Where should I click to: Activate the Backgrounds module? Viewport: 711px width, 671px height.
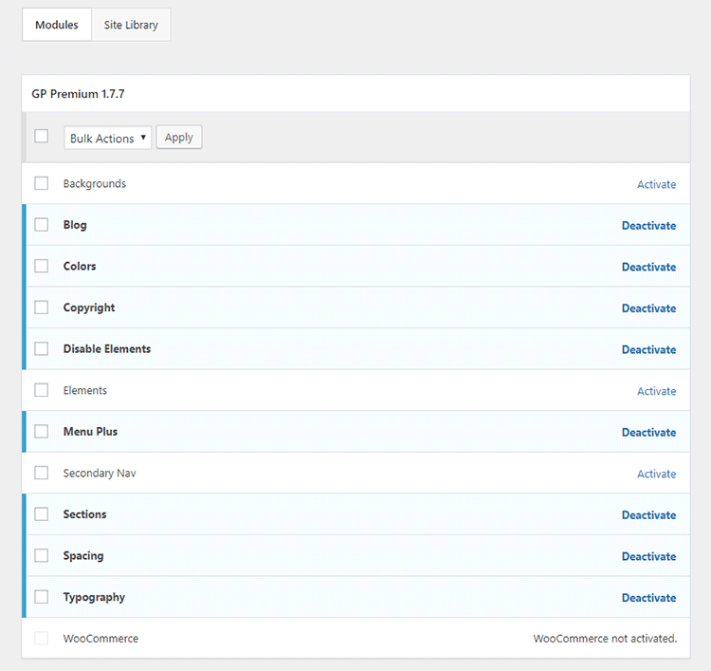point(656,184)
